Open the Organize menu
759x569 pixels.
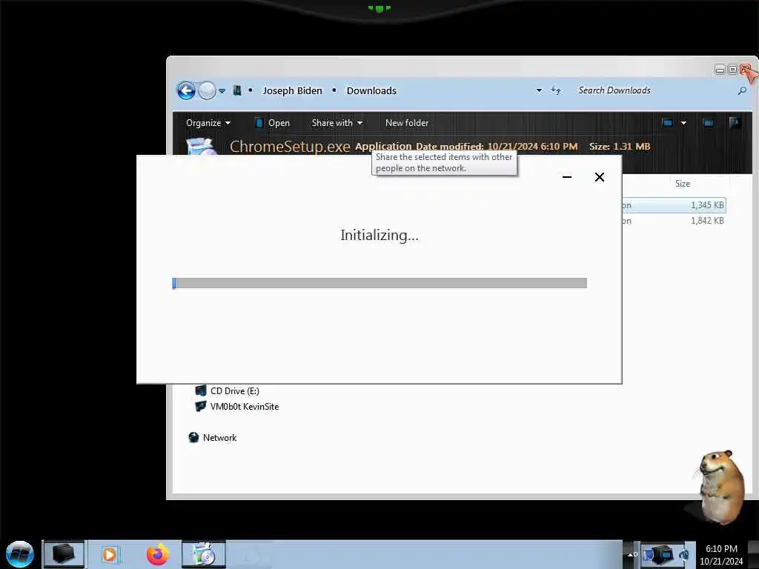(208, 123)
